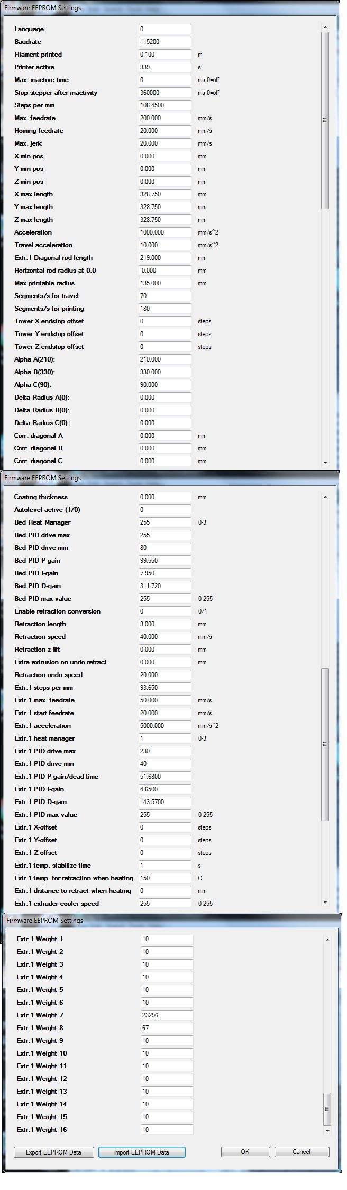Viewport: 347px width, 1190px height.
Task: Click the Extr.1 Weight 8 field
Action: point(167,1028)
